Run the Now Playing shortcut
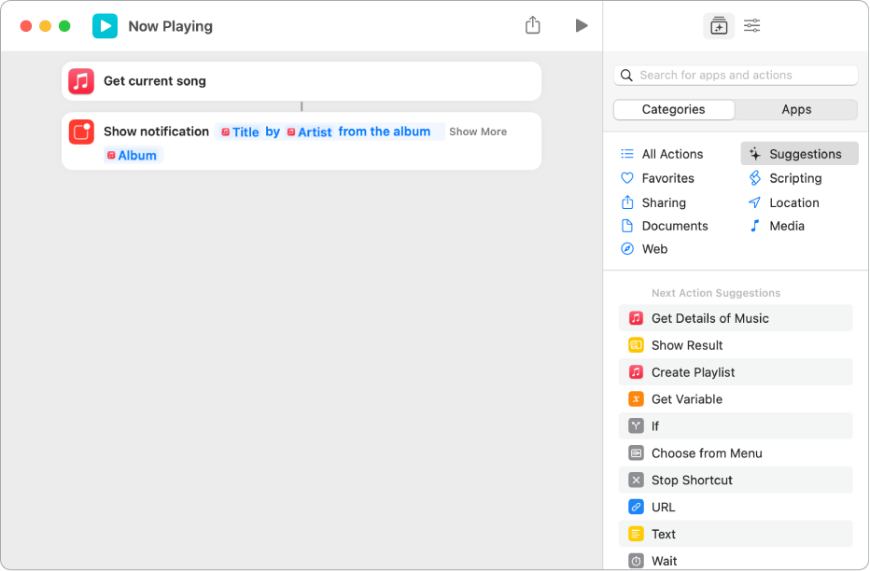 pos(582,25)
